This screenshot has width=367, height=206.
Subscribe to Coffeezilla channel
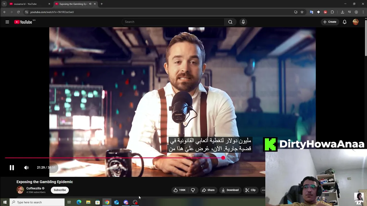[x=60, y=190]
